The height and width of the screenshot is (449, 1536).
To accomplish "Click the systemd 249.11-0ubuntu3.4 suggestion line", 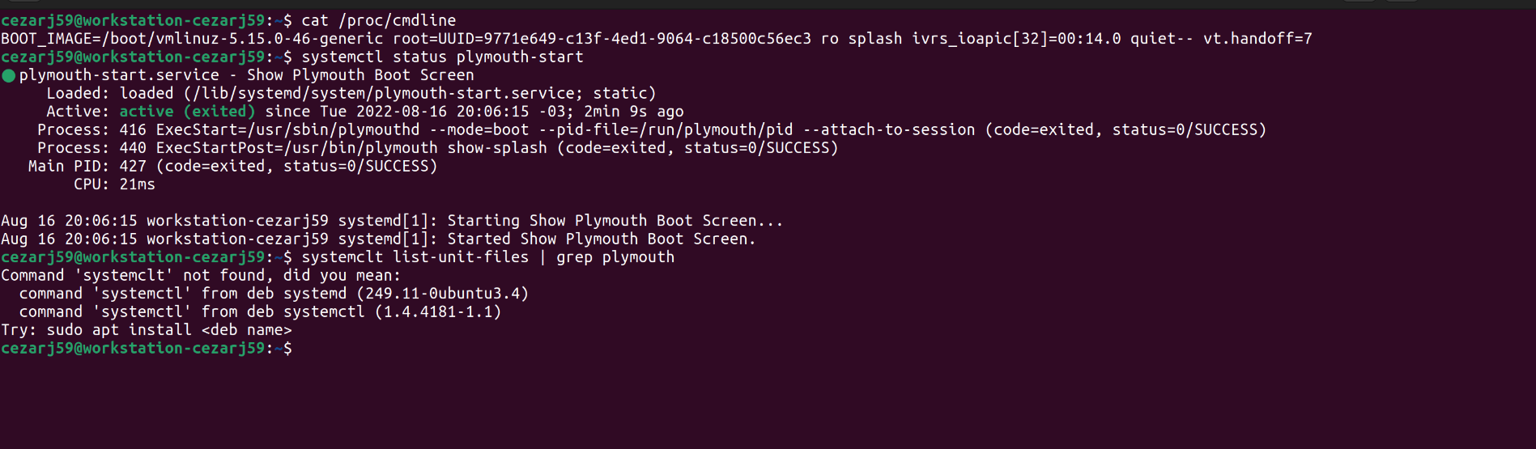I will click(274, 294).
